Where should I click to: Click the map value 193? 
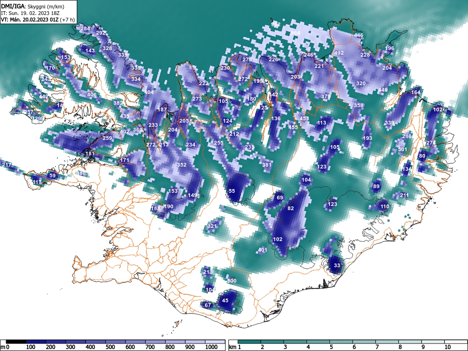pyautogui.click(x=367, y=138)
